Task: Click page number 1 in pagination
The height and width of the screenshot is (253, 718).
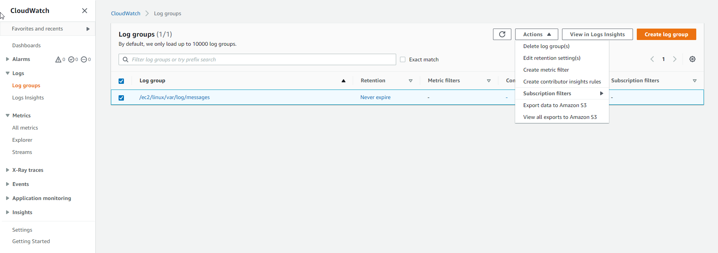Action: point(663,59)
